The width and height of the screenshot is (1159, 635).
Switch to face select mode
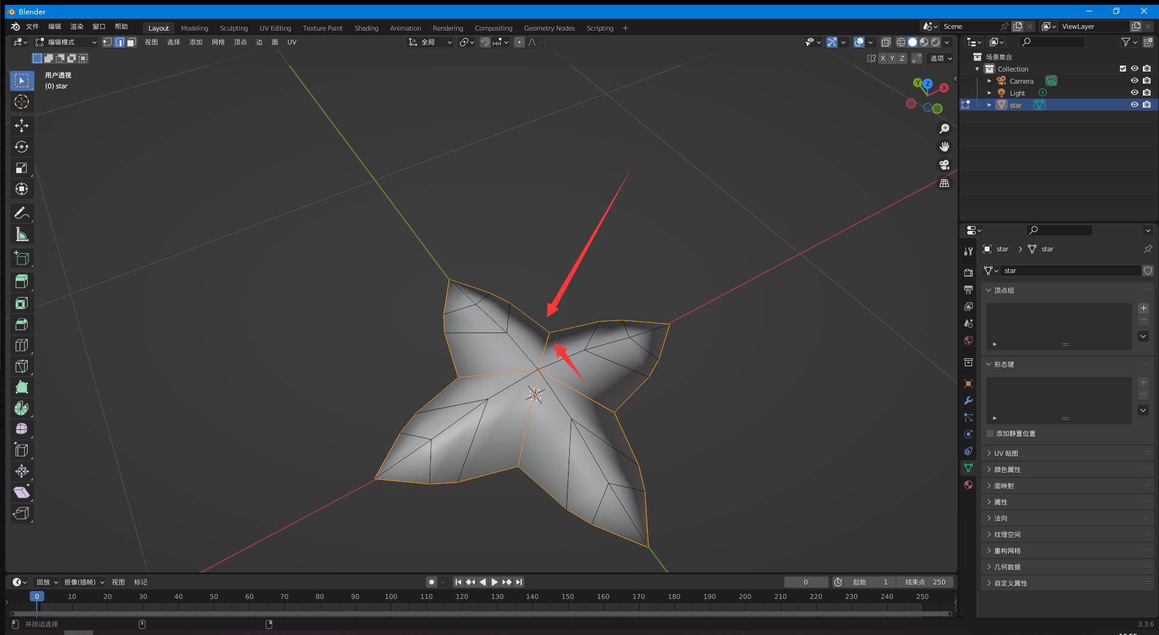[x=132, y=42]
